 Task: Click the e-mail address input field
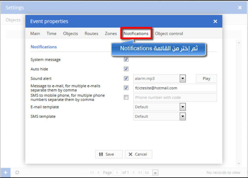click(x=175, y=88)
